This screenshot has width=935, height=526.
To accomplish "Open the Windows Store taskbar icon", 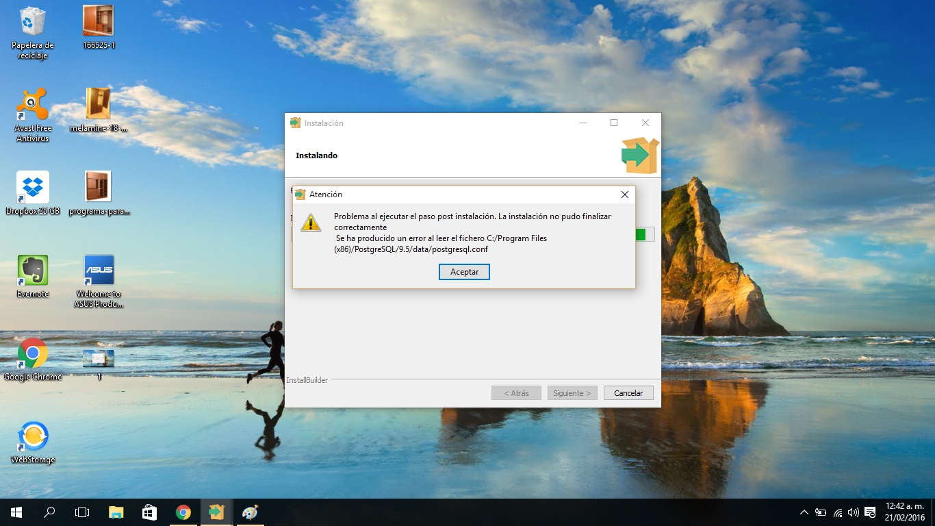I will point(149,512).
